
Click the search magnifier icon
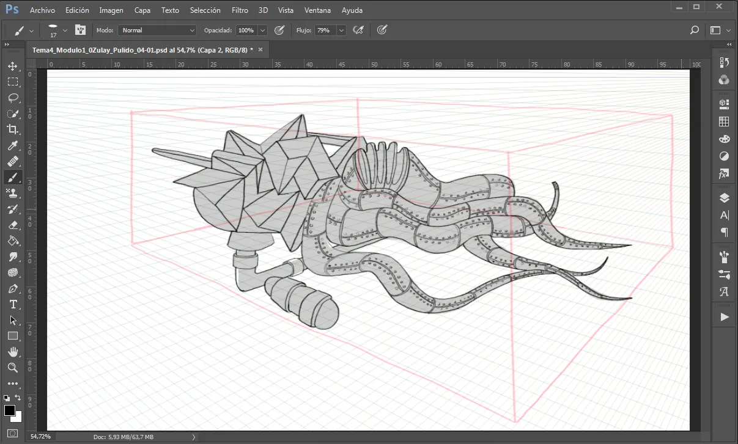694,30
